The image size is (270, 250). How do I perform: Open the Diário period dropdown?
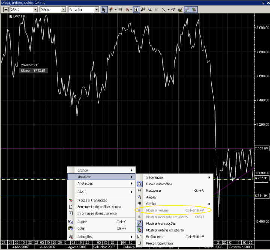click(63, 9)
